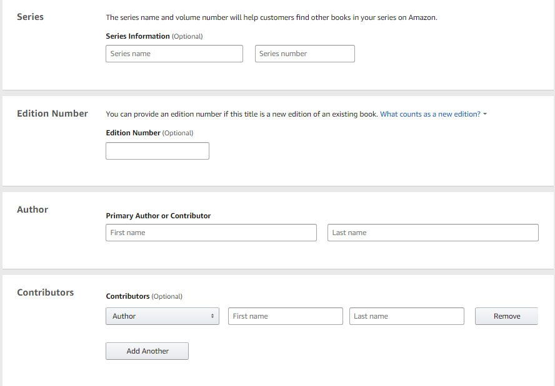Image resolution: width=555 pixels, height=386 pixels.
Task: Click the Series Information (Optional) label
Action: (154, 36)
